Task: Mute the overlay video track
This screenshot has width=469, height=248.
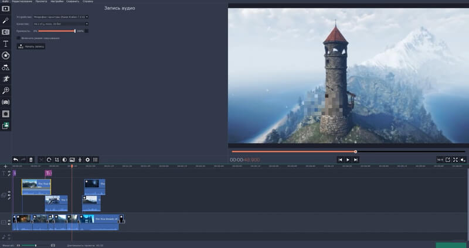Action: 9,195
